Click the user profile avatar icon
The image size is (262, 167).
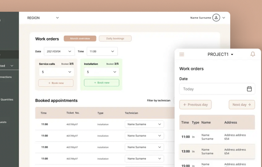click(x=216, y=18)
